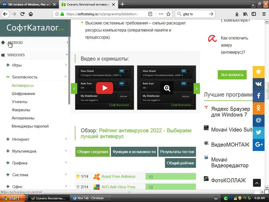This screenshot has width=269, height=202.
Task: Expand Интернет category plus icon
Action: tap(8, 139)
